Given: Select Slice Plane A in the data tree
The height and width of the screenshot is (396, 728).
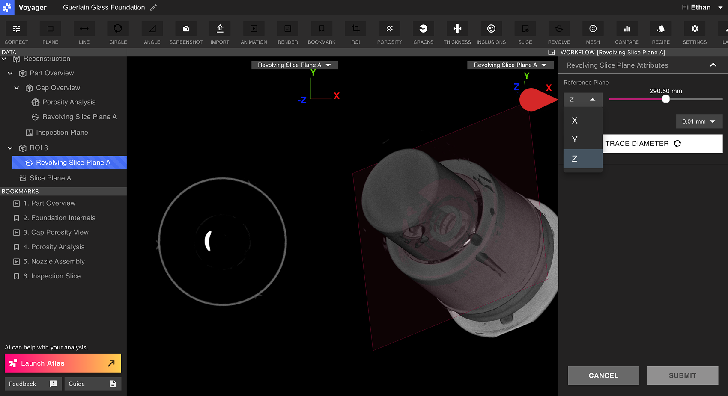Looking at the screenshot, I should (45, 178).
